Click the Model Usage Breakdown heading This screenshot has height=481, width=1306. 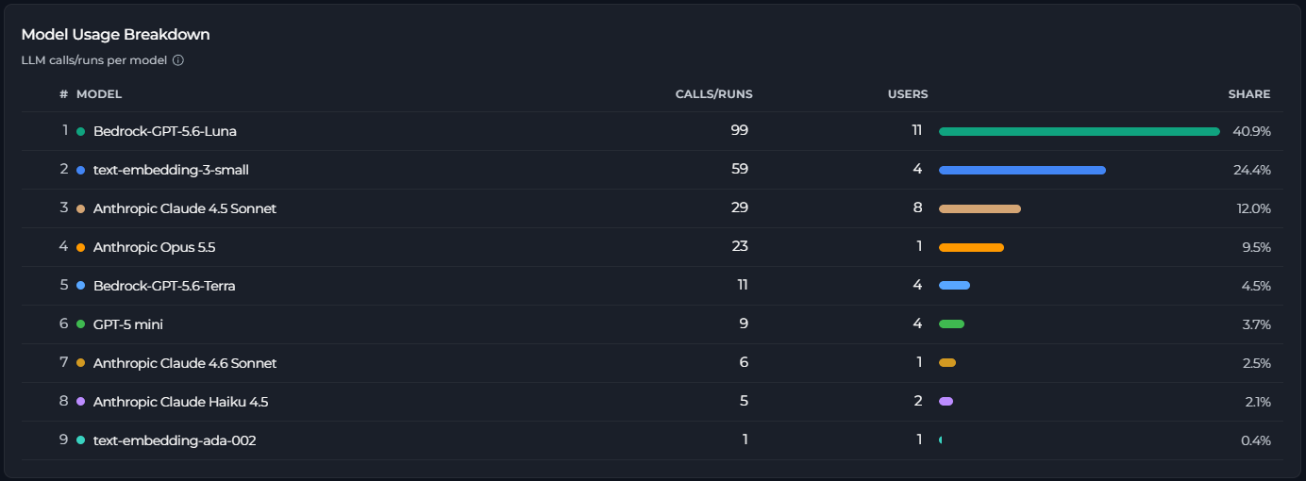[115, 34]
